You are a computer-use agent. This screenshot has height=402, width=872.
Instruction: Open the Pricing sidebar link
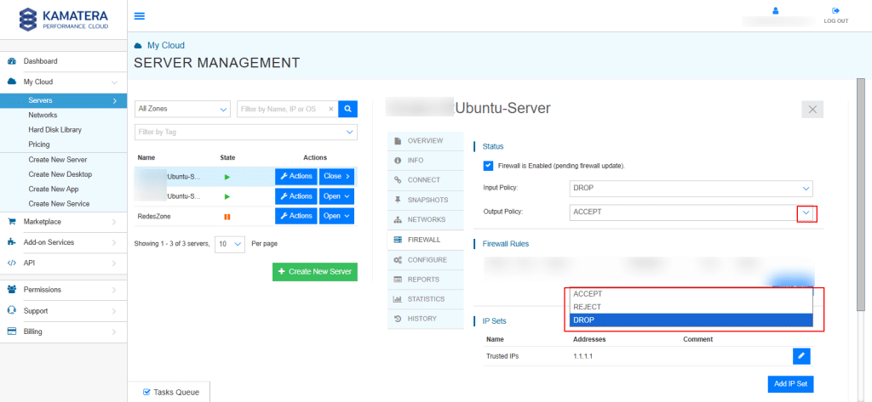[x=39, y=144]
